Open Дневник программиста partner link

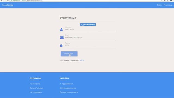click(69, 92)
